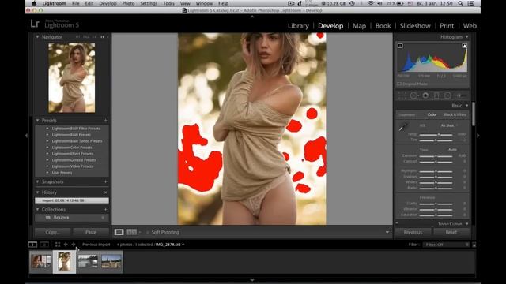Select the Import history state

pyautogui.click(x=72, y=200)
